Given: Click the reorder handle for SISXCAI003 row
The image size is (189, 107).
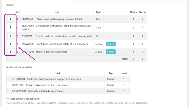Looking at the screenshot, I should pos(10,27).
